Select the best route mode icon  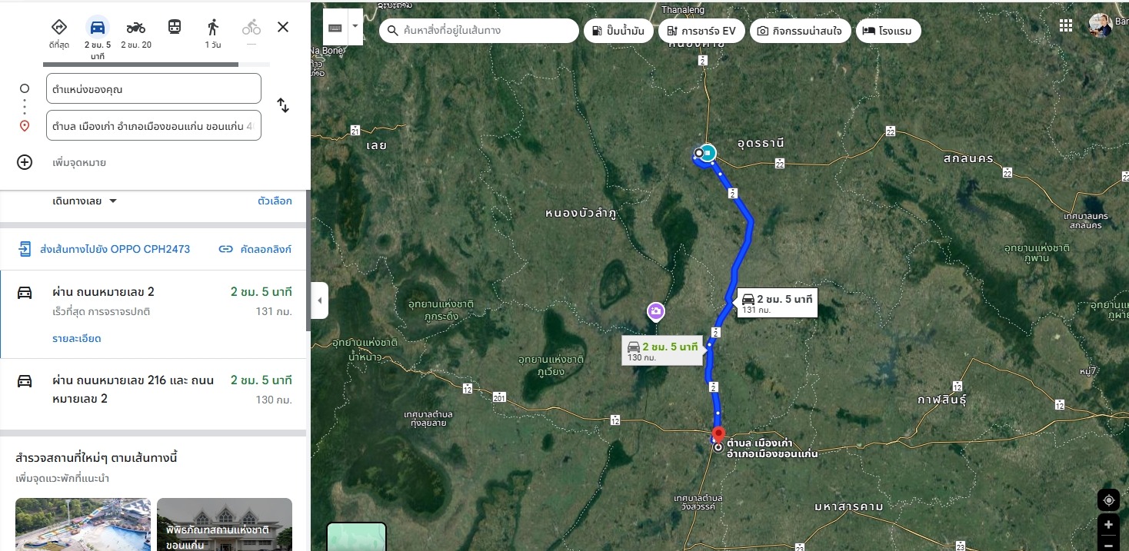[59, 28]
